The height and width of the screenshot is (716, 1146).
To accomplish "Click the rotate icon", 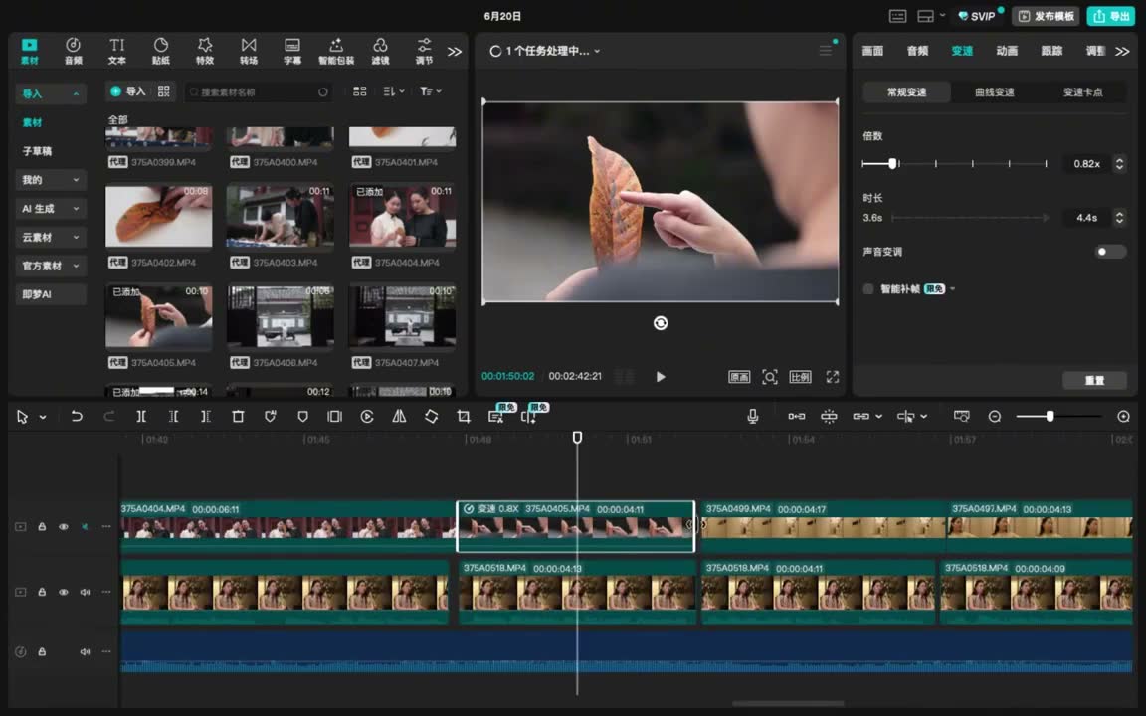I will click(431, 416).
